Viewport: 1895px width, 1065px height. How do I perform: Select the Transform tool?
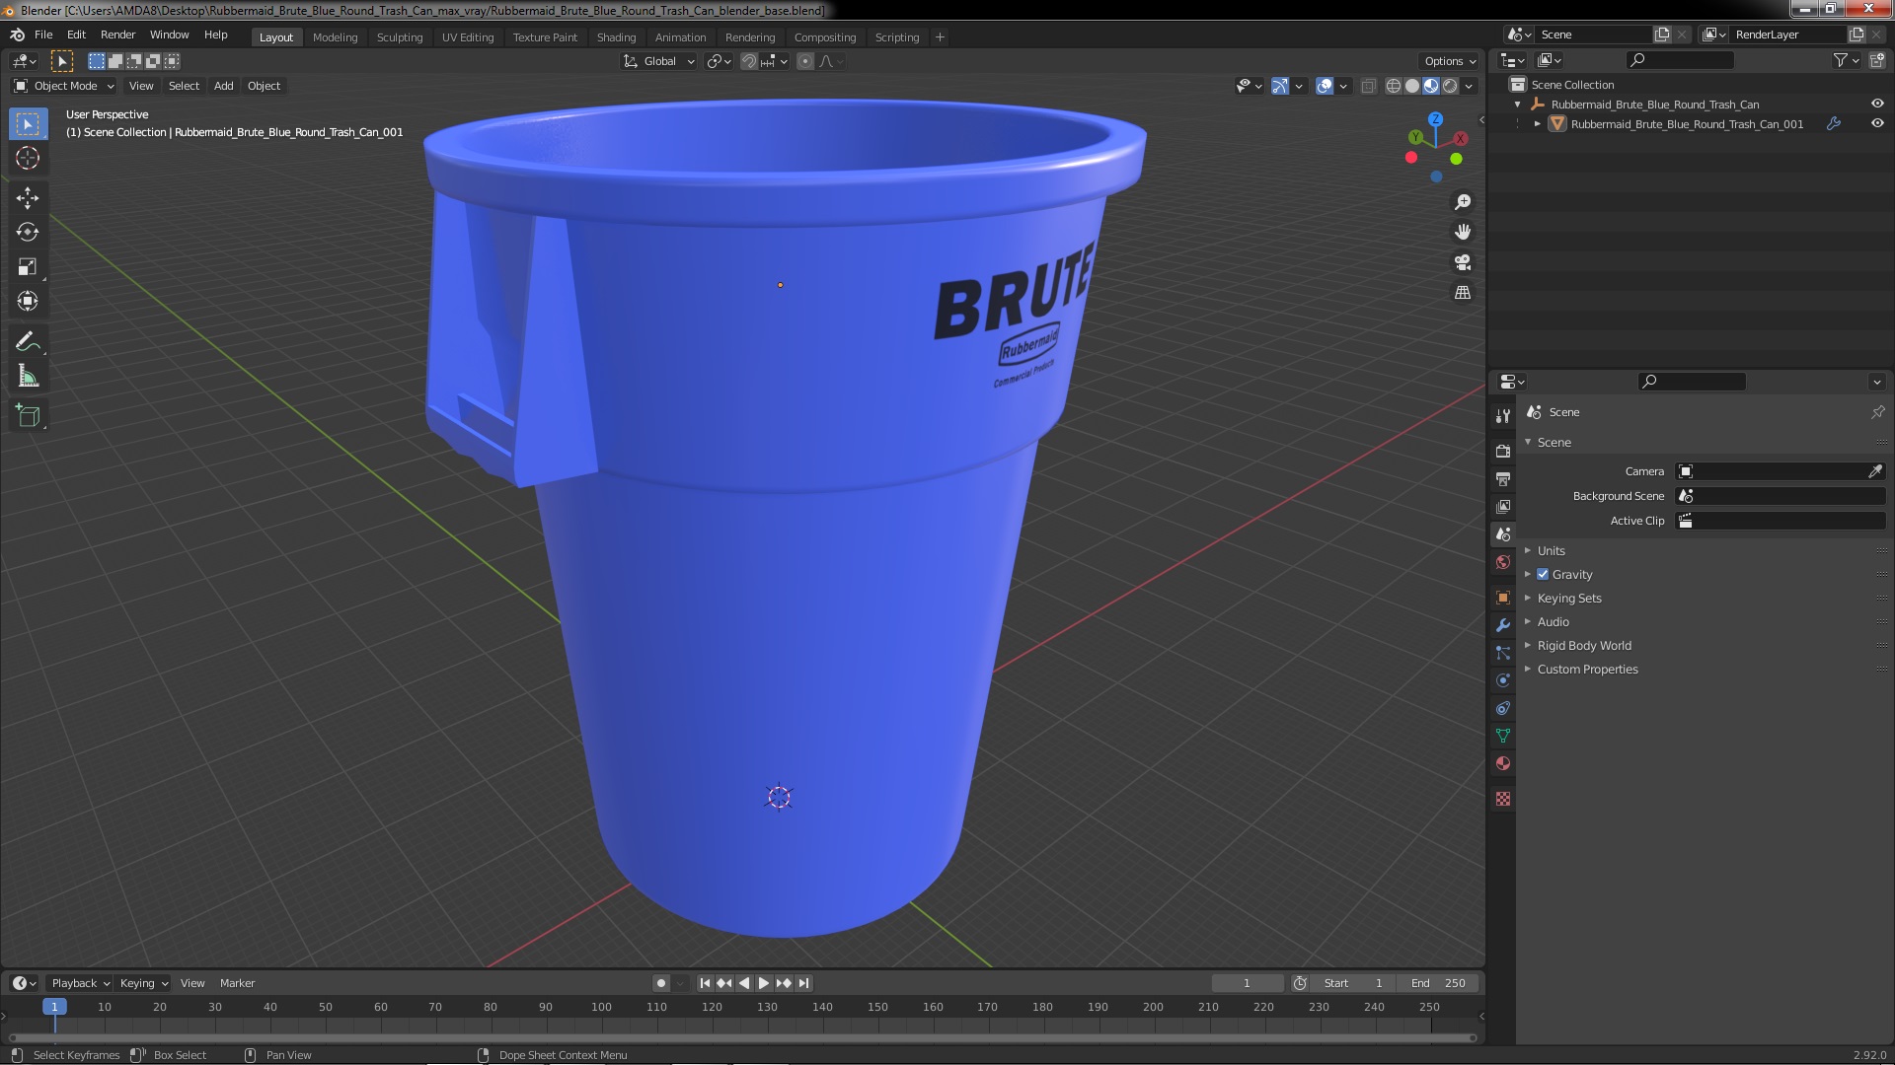click(x=28, y=302)
